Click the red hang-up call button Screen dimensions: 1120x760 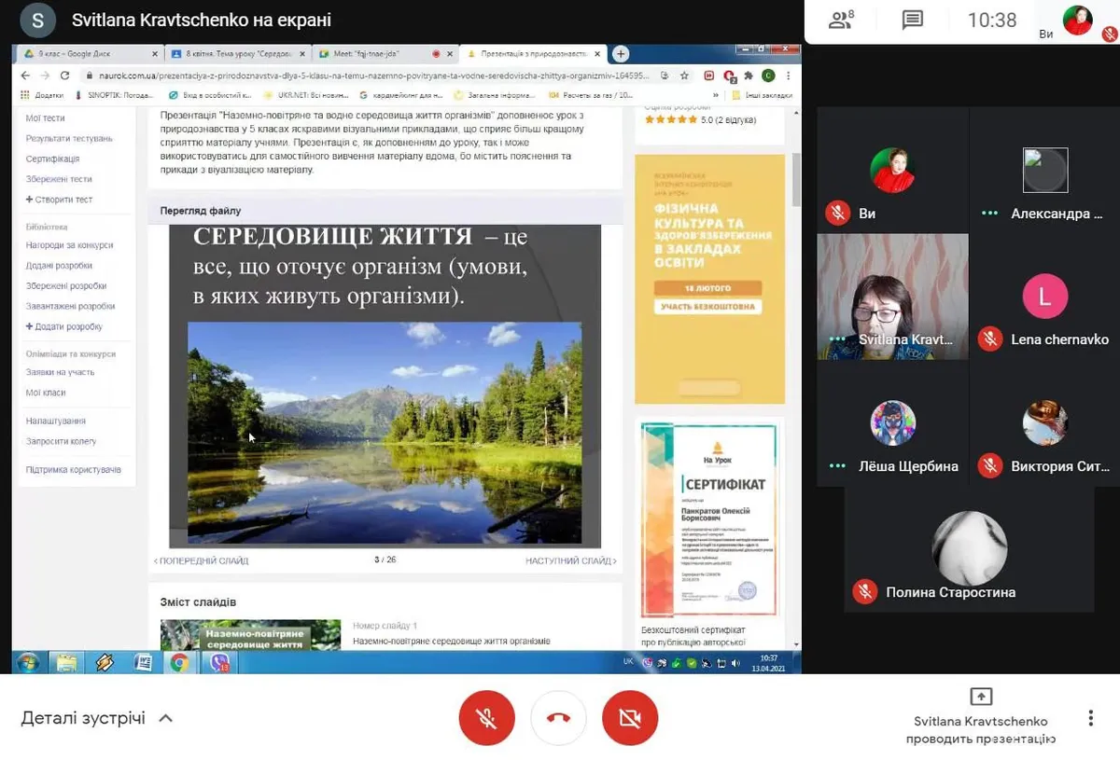[558, 718]
